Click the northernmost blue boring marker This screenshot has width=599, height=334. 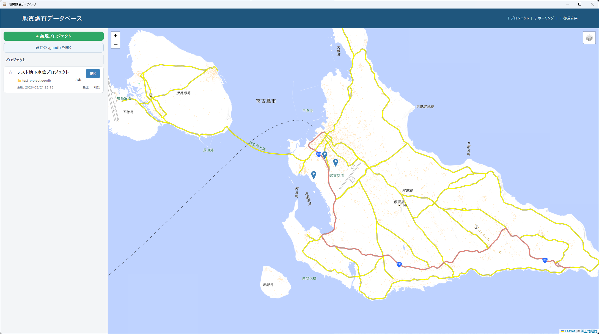click(x=325, y=155)
